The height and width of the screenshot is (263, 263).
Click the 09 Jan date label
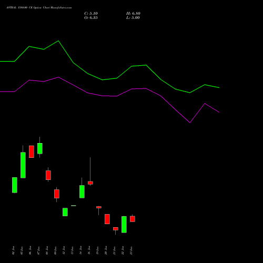coord(56,250)
